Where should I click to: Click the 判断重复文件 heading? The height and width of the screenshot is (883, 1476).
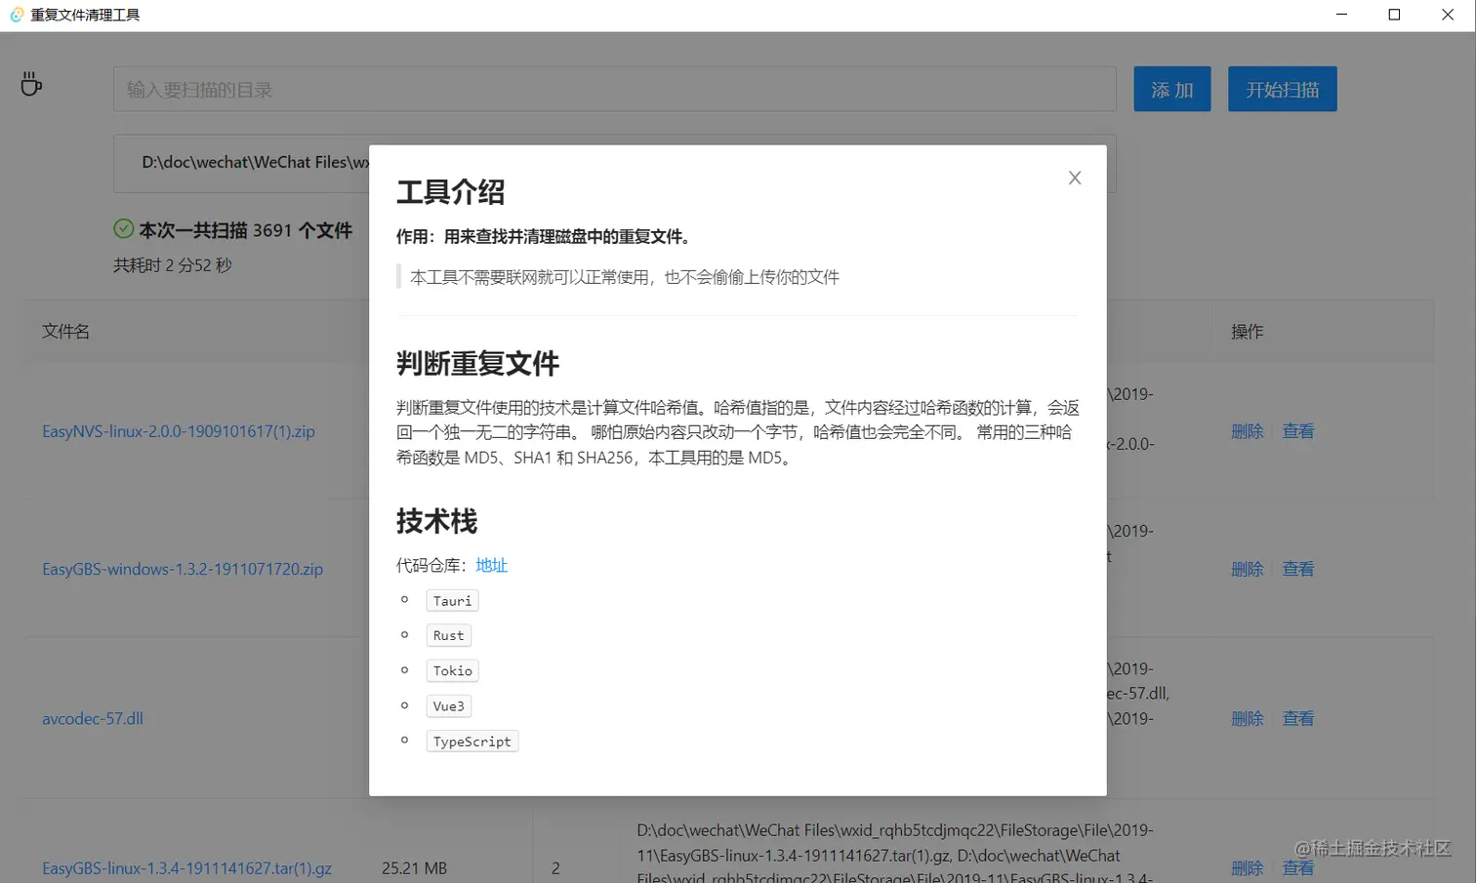(x=478, y=364)
